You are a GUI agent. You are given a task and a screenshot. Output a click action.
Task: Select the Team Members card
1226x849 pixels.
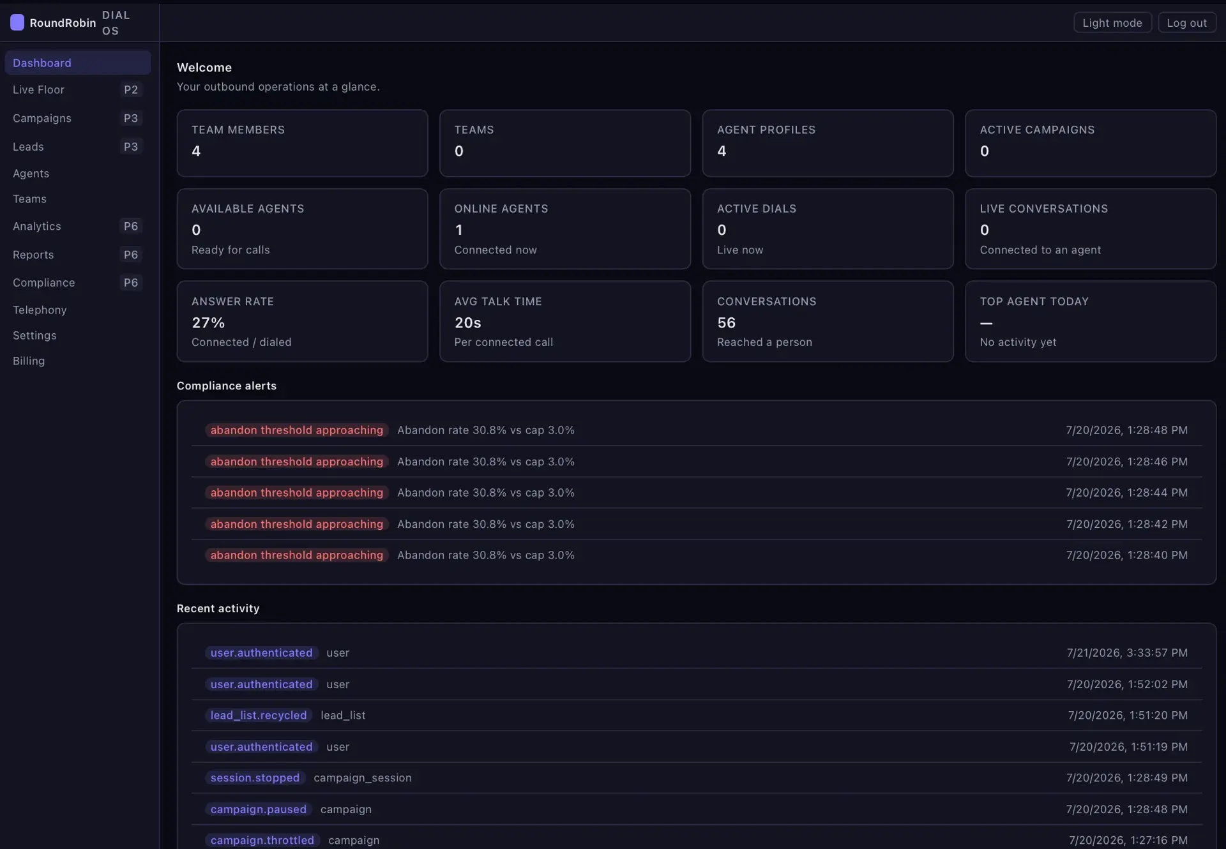(x=302, y=143)
